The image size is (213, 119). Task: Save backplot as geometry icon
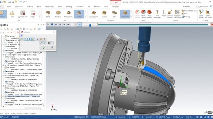(53, 43)
